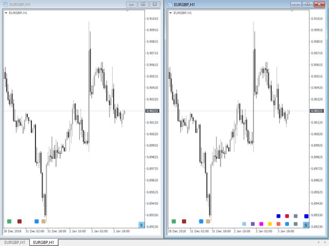The height and width of the screenshot is (246, 329).
Task: Click the orange square in right chart
Action: point(279,224)
